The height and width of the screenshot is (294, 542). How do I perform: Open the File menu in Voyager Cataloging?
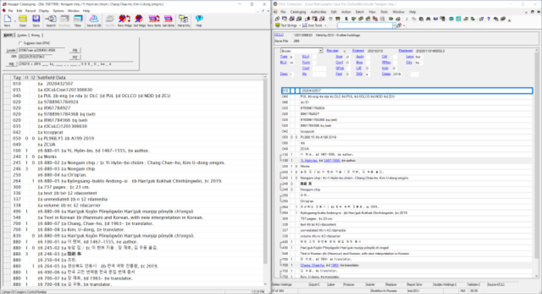pyautogui.click(x=10, y=11)
